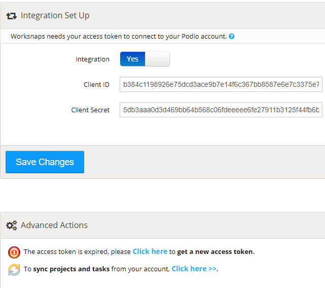Click the red expired token power icon
The width and height of the screenshot is (325, 288).
tap(14, 252)
